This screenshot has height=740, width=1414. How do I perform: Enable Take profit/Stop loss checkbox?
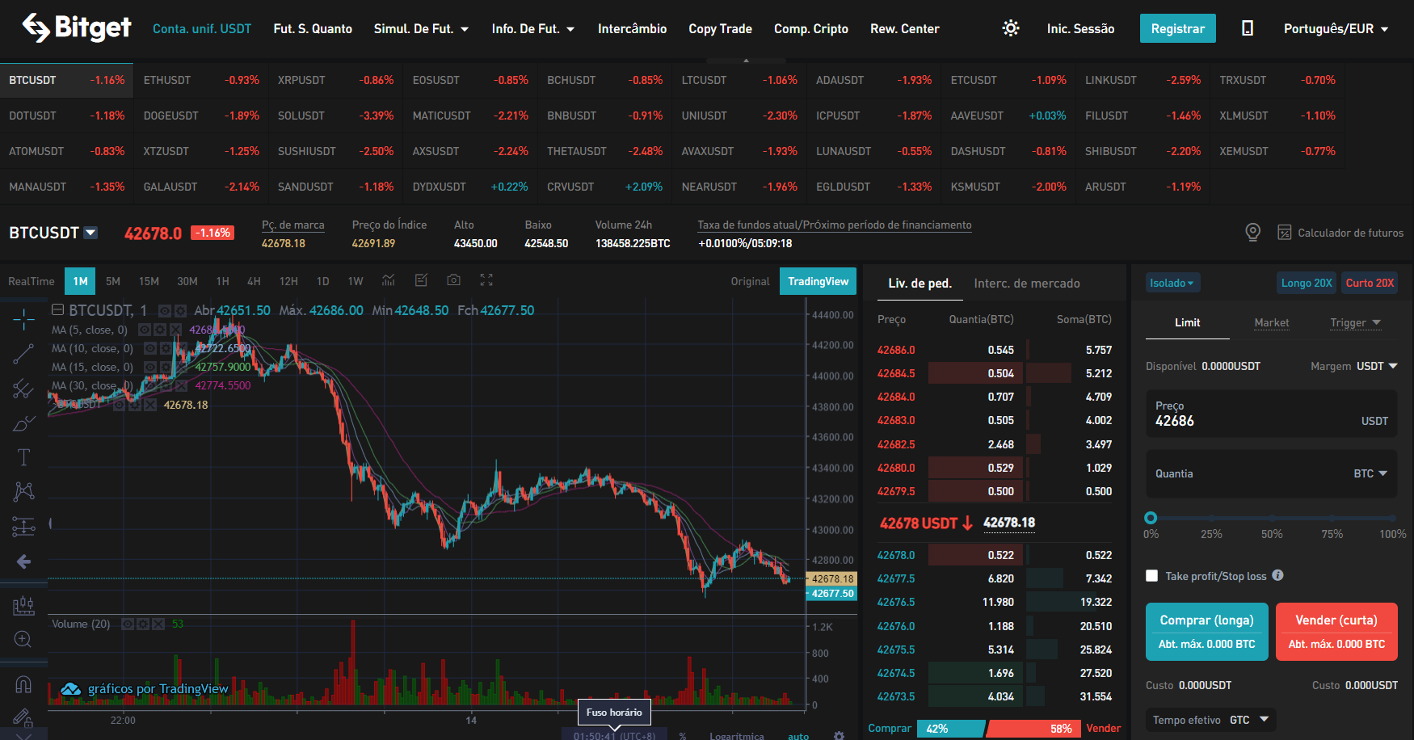click(1151, 576)
